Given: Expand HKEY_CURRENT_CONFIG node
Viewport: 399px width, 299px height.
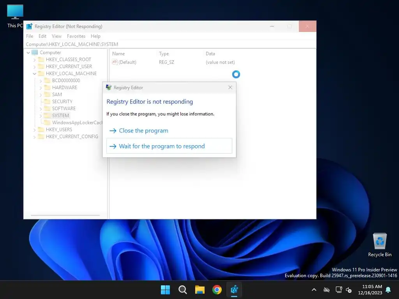Looking at the screenshot, I should point(34,137).
